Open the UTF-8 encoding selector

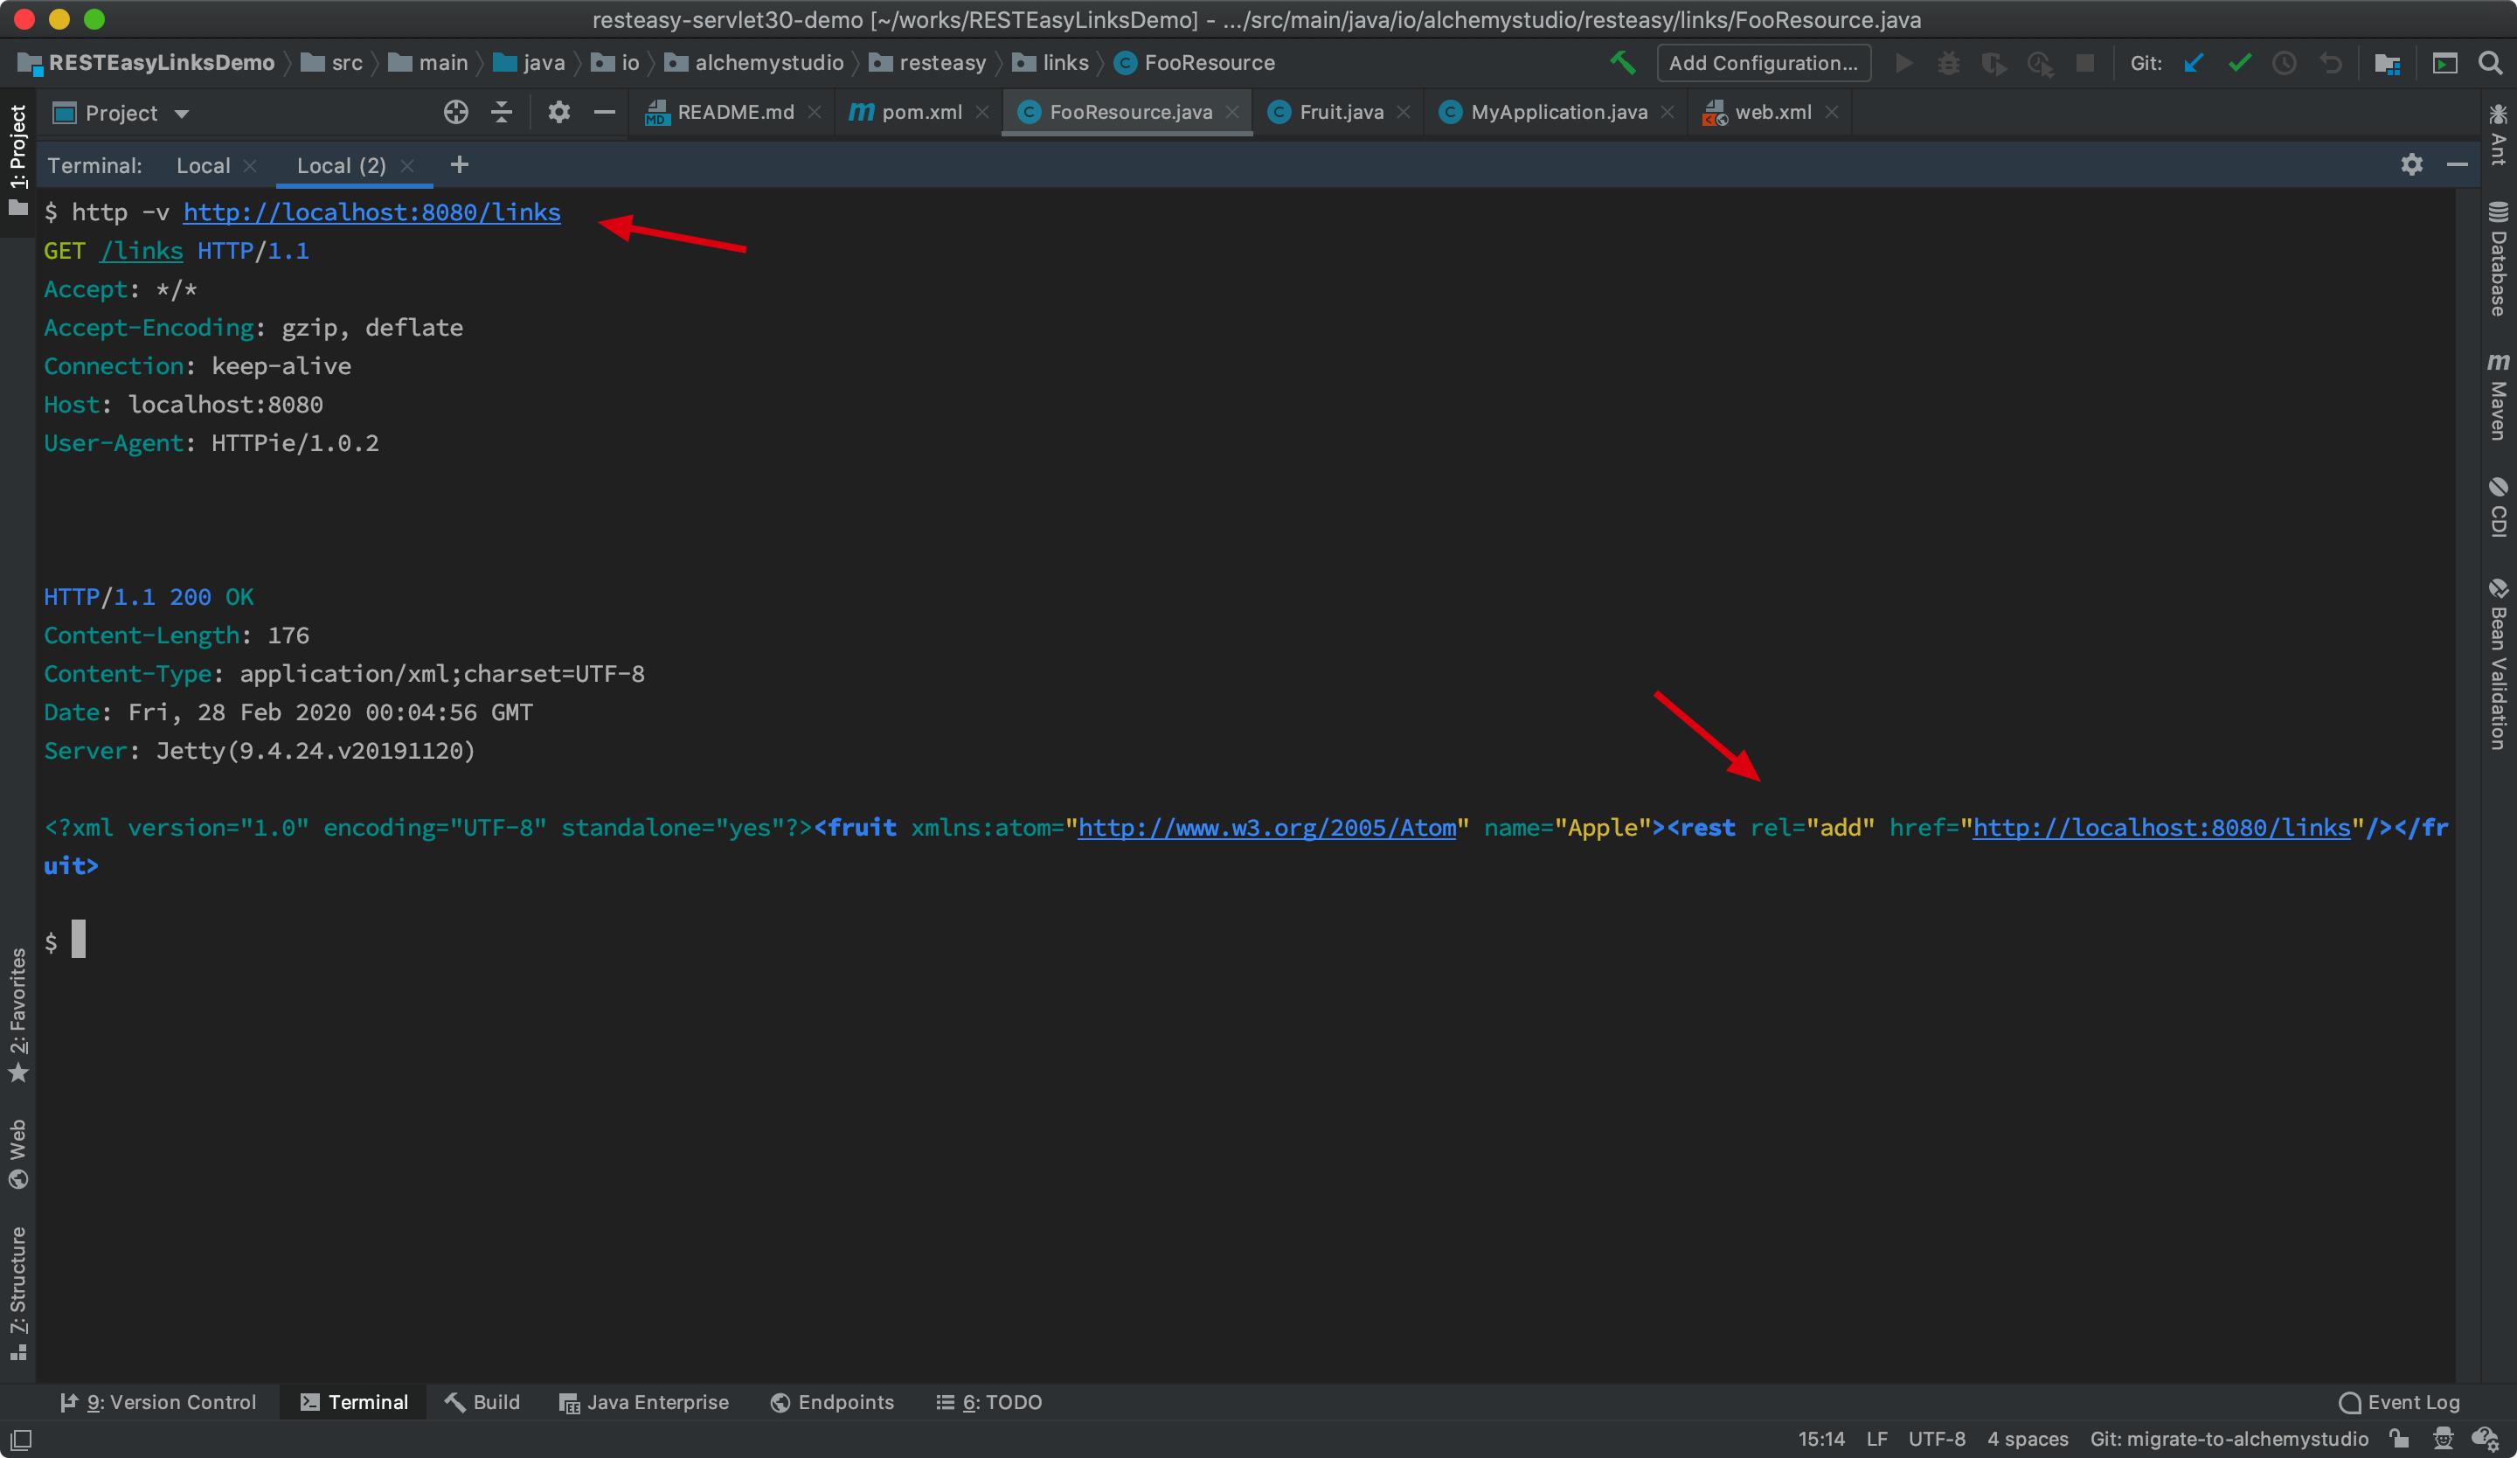[x=1936, y=1439]
